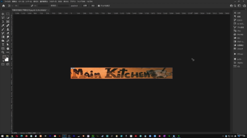The width and height of the screenshot is (247, 138).
Task: Click the W width input field
Action: (24, 6)
